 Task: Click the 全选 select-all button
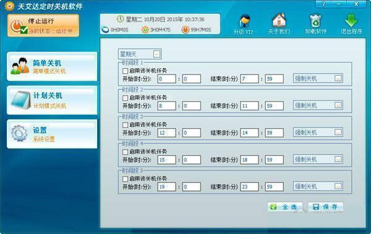click(285, 207)
